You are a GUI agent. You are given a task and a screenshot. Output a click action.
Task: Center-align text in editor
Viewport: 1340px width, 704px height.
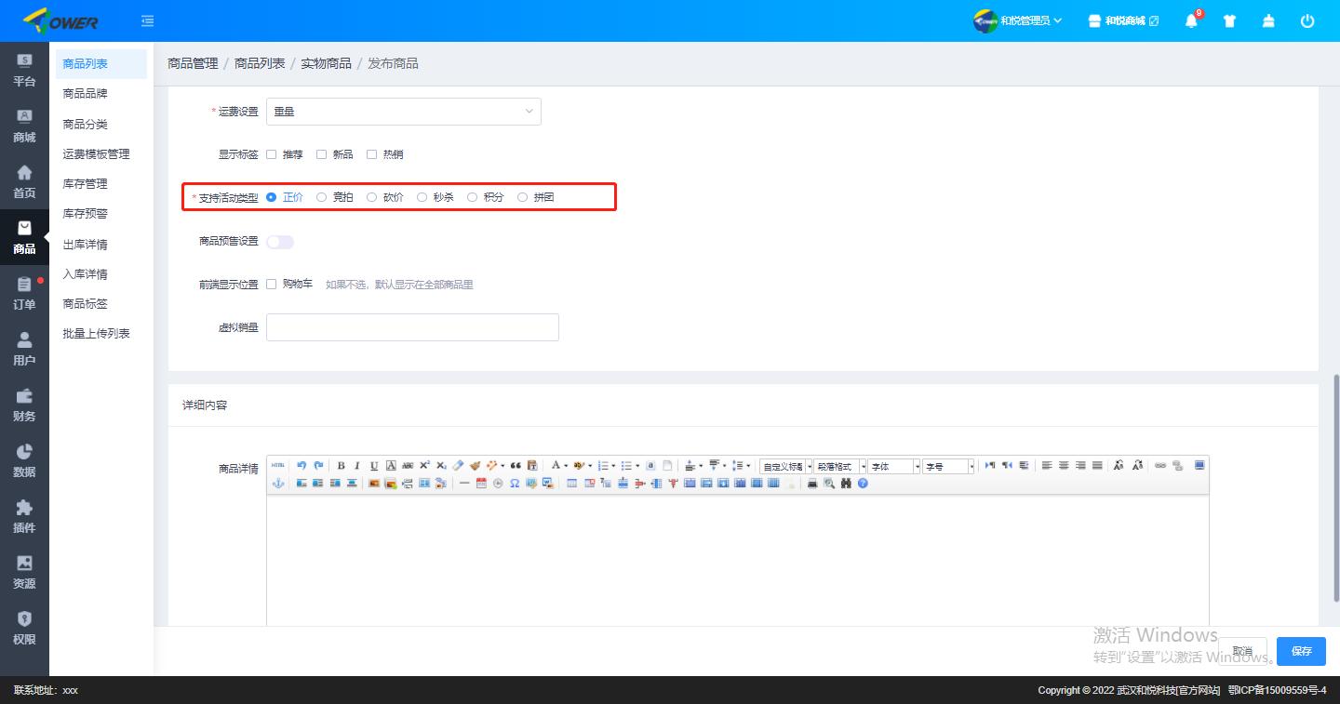click(1064, 465)
